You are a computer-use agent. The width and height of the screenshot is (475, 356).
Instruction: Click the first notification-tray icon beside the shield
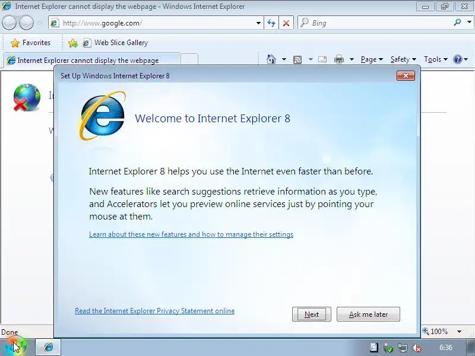coord(374,348)
